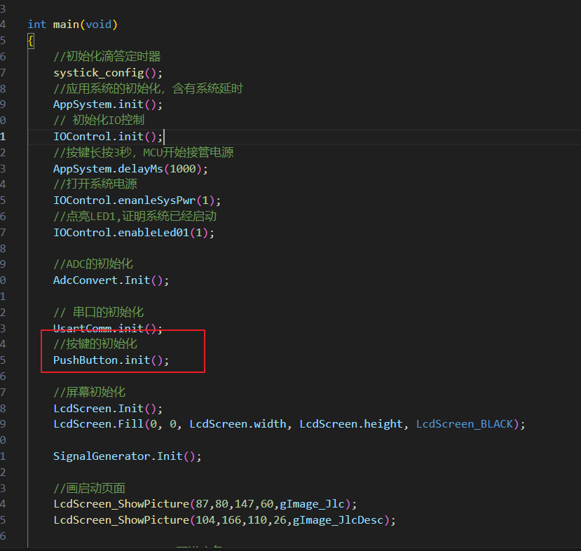This screenshot has height=551, width=581.
Task: Click the SignalGenerator.Init(); line
Action: coord(127,456)
